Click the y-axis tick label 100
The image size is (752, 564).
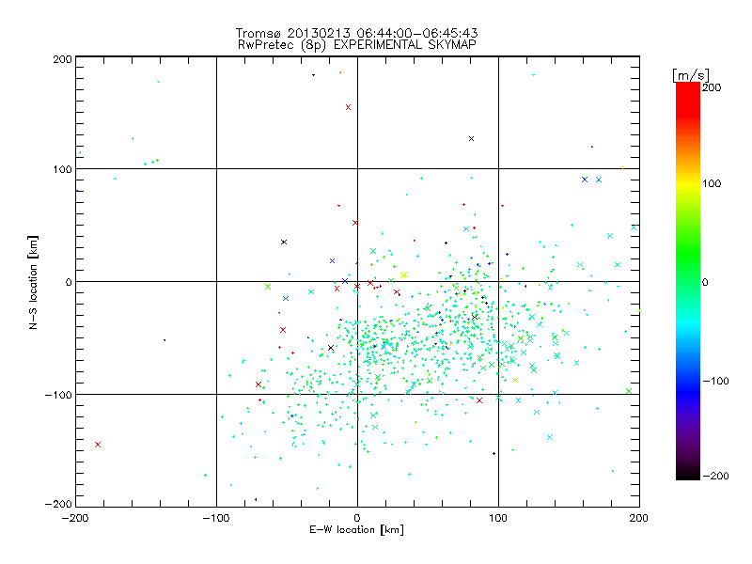tap(62, 169)
